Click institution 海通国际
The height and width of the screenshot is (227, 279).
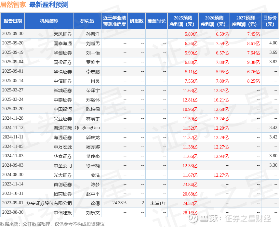tap(63, 128)
